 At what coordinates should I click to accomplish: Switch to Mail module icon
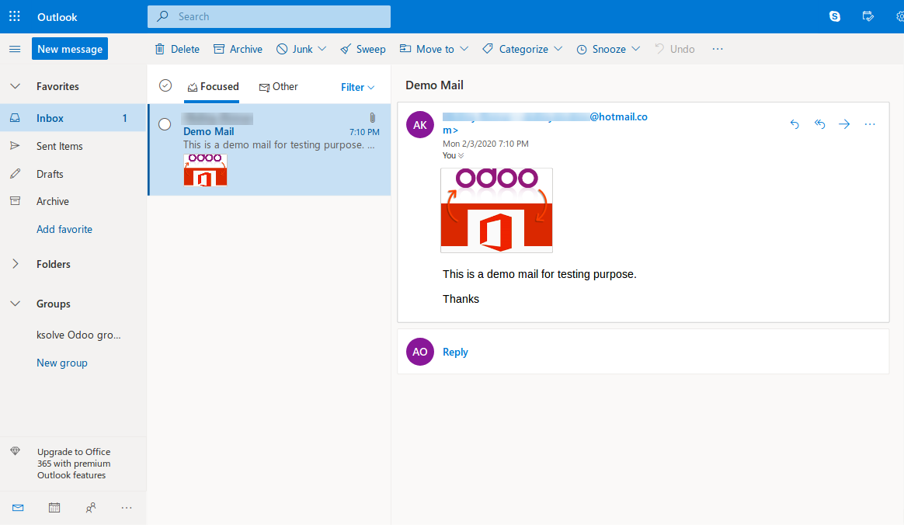pos(18,507)
